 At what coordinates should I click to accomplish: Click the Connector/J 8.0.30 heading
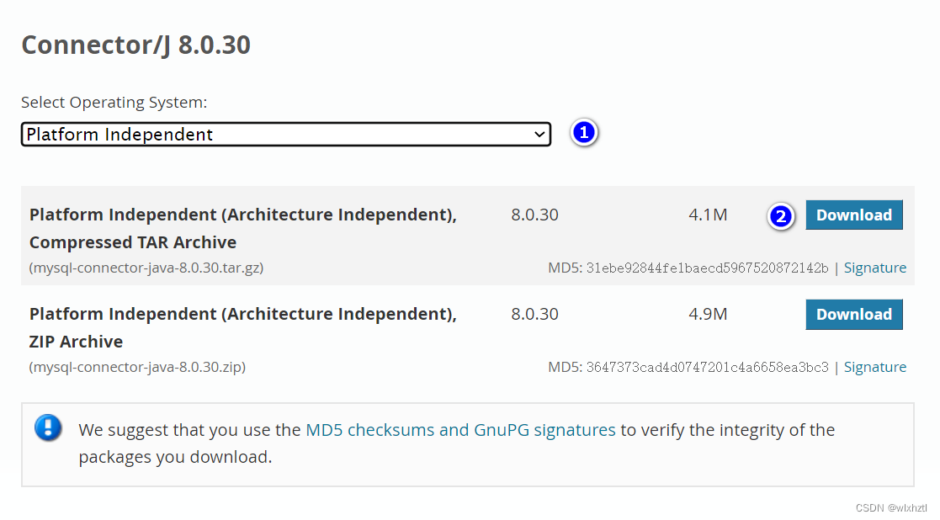(136, 45)
